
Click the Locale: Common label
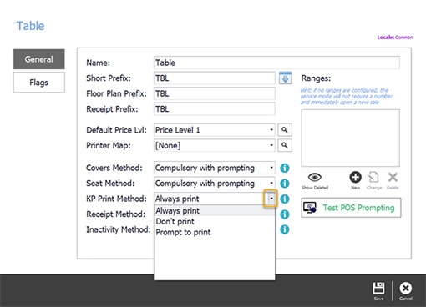[395, 38]
